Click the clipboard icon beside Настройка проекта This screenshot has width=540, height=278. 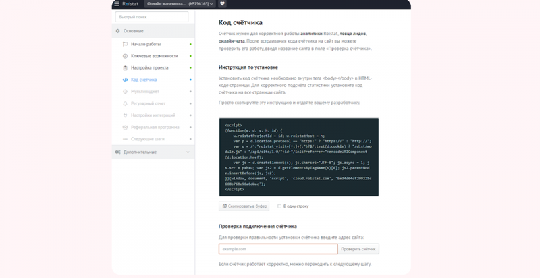point(125,67)
